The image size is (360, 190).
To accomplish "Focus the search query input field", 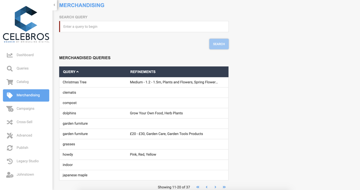I will [144, 27].
